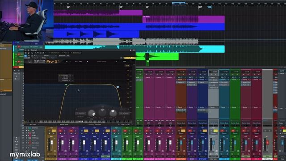Screen dimensions: 286x161
Task: Select 'FX' row in channel list
Action: (34, 131)
